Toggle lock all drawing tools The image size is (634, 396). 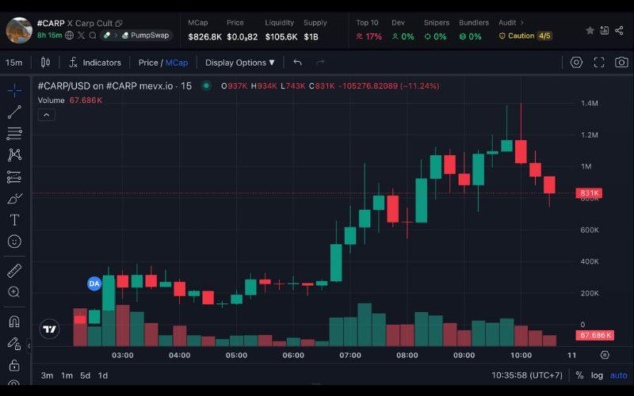[14, 365]
